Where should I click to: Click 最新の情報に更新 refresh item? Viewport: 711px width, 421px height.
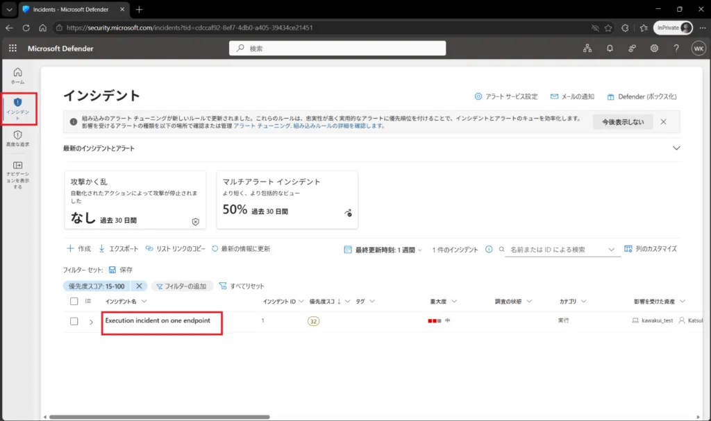click(241, 249)
